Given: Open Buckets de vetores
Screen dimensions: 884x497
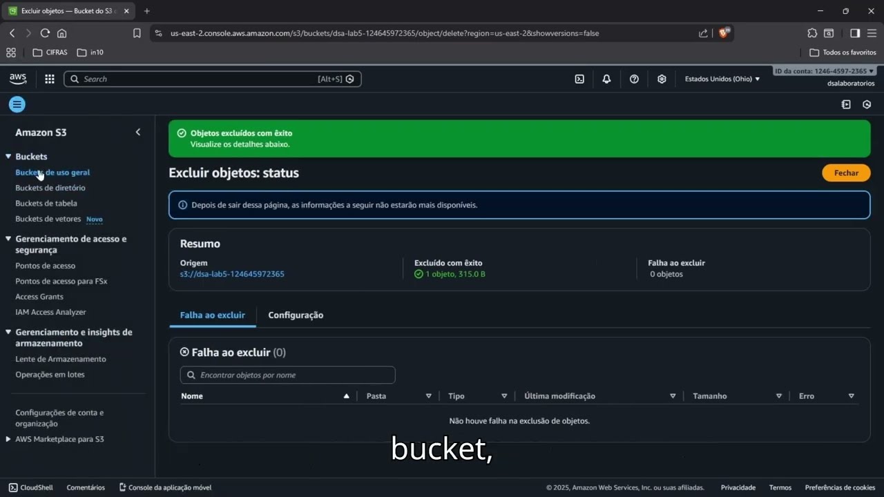Looking at the screenshot, I should 48,219.
